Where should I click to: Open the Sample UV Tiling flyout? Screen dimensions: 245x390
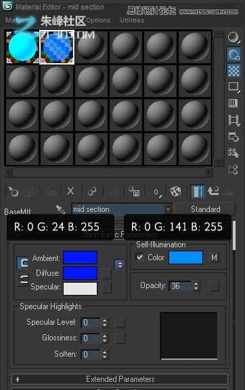[x=233, y=87]
